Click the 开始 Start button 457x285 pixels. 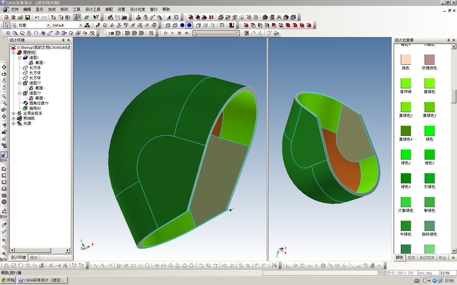pos(8,280)
